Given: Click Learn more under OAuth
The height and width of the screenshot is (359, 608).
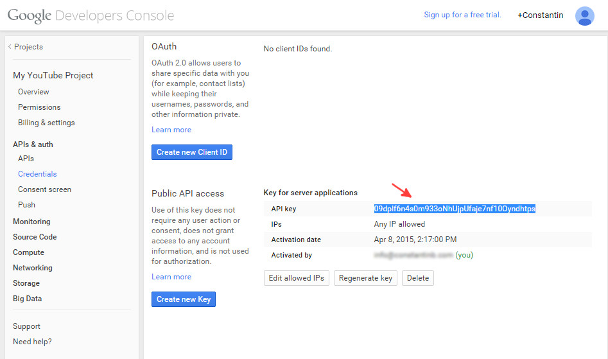Looking at the screenshot, I should click(x=171, y=130).
